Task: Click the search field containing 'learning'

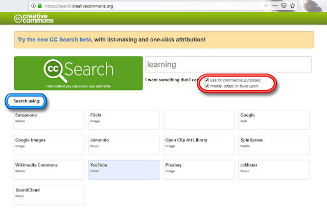Action: click(228, 64)
